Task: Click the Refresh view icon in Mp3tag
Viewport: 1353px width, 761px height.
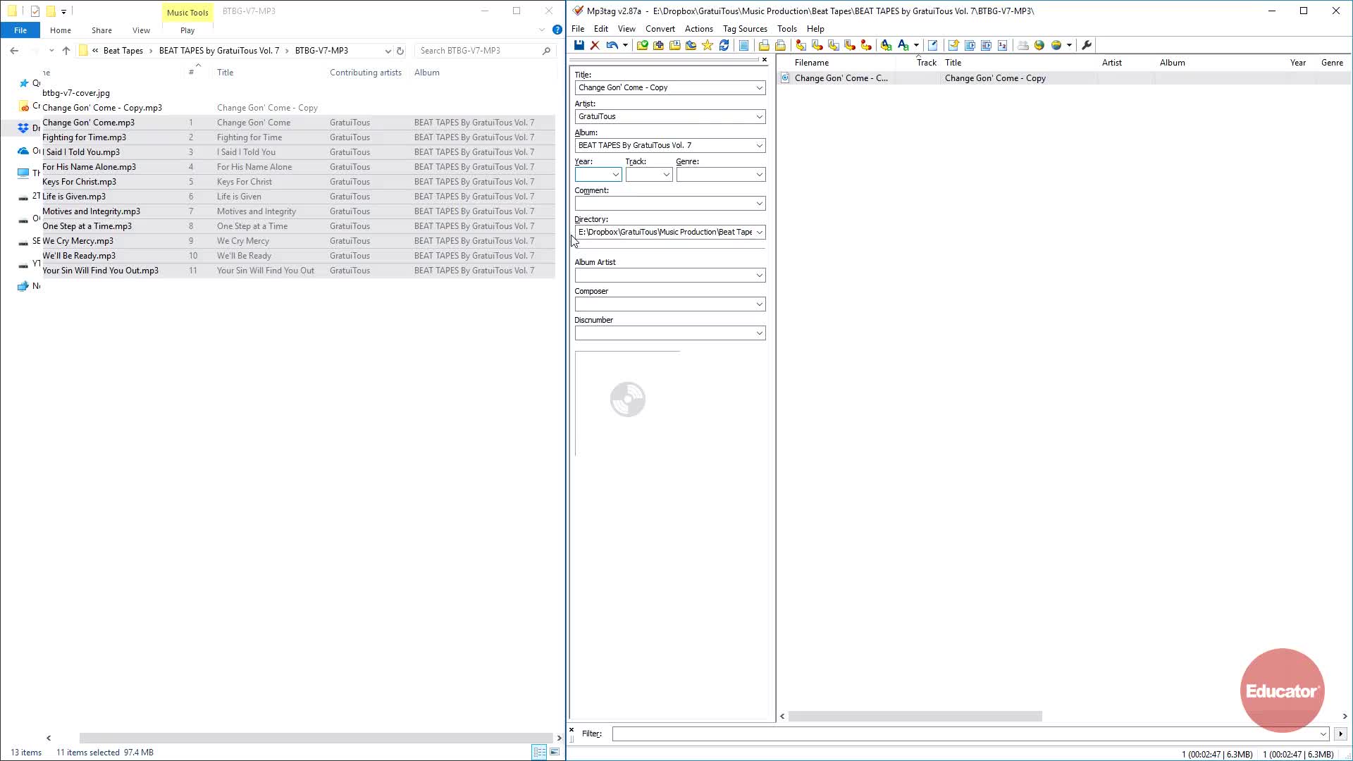Action: tap(724, 45)
